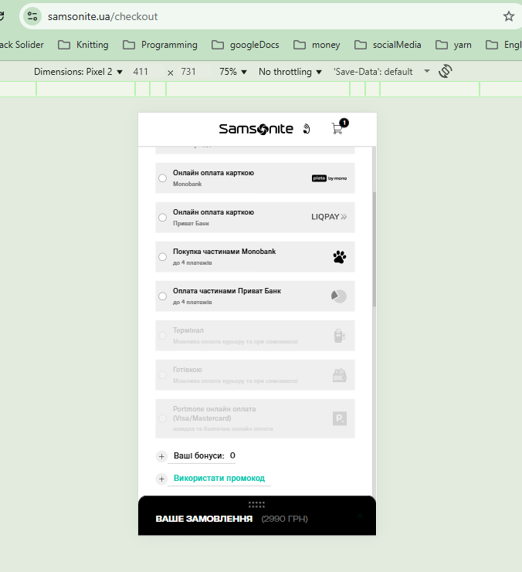This screenshot has width=522, height=572.
Task: Rotate device viewport icon
Action: [x=446, y=71]
